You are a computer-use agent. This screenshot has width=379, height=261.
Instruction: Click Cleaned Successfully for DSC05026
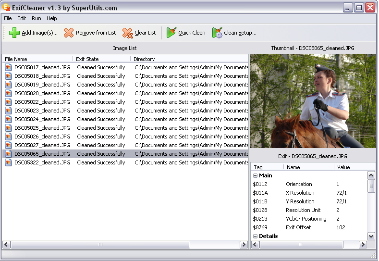point(101,137)
